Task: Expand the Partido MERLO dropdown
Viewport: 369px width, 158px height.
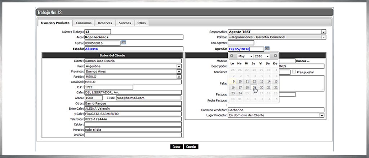Action: [x=179, y=76]
